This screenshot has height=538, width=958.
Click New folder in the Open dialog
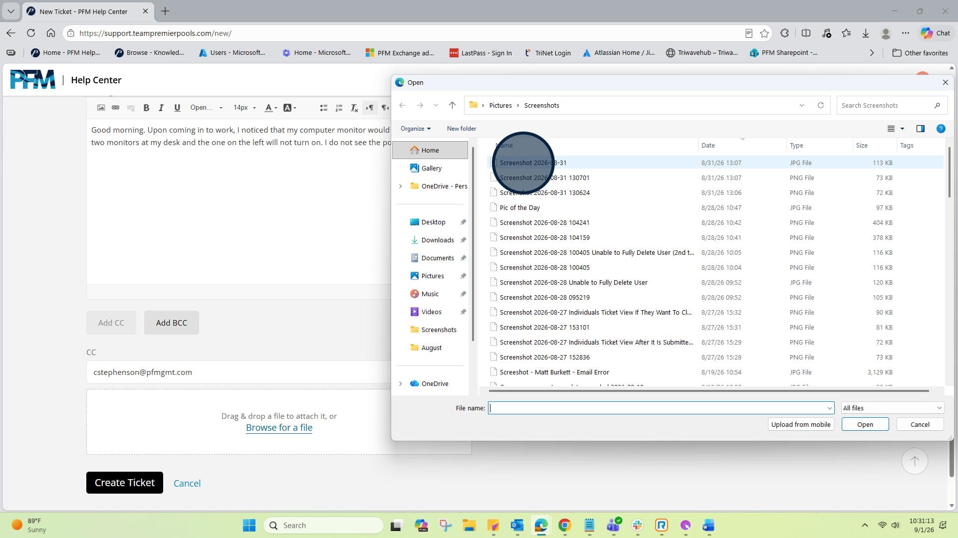click(461, 129)
